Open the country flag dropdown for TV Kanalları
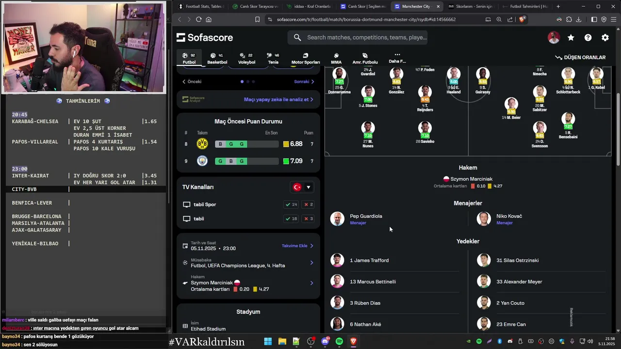This screenshot has width=621, height=349. pos(302,187)
